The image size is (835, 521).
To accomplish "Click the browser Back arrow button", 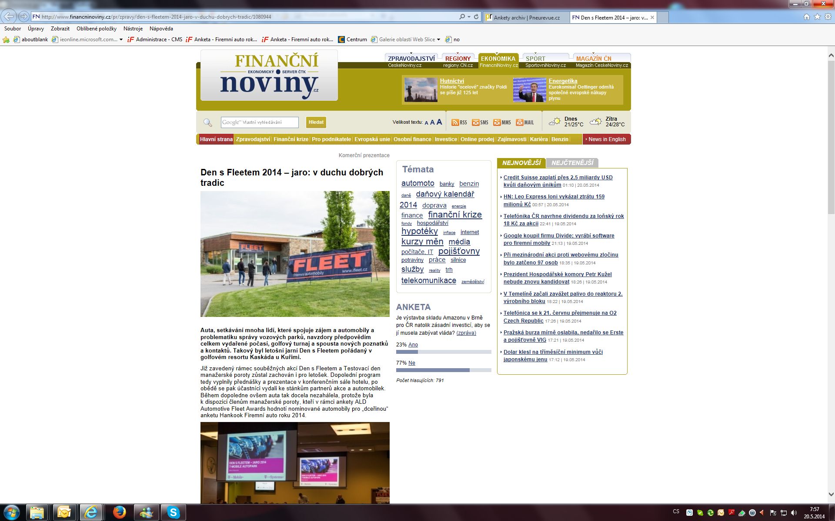I will (x=9, y=16).
